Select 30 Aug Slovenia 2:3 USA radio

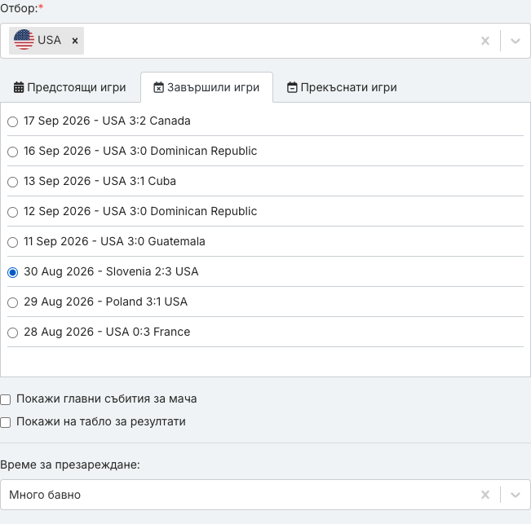pyautogui.click(x=12, y=272)
